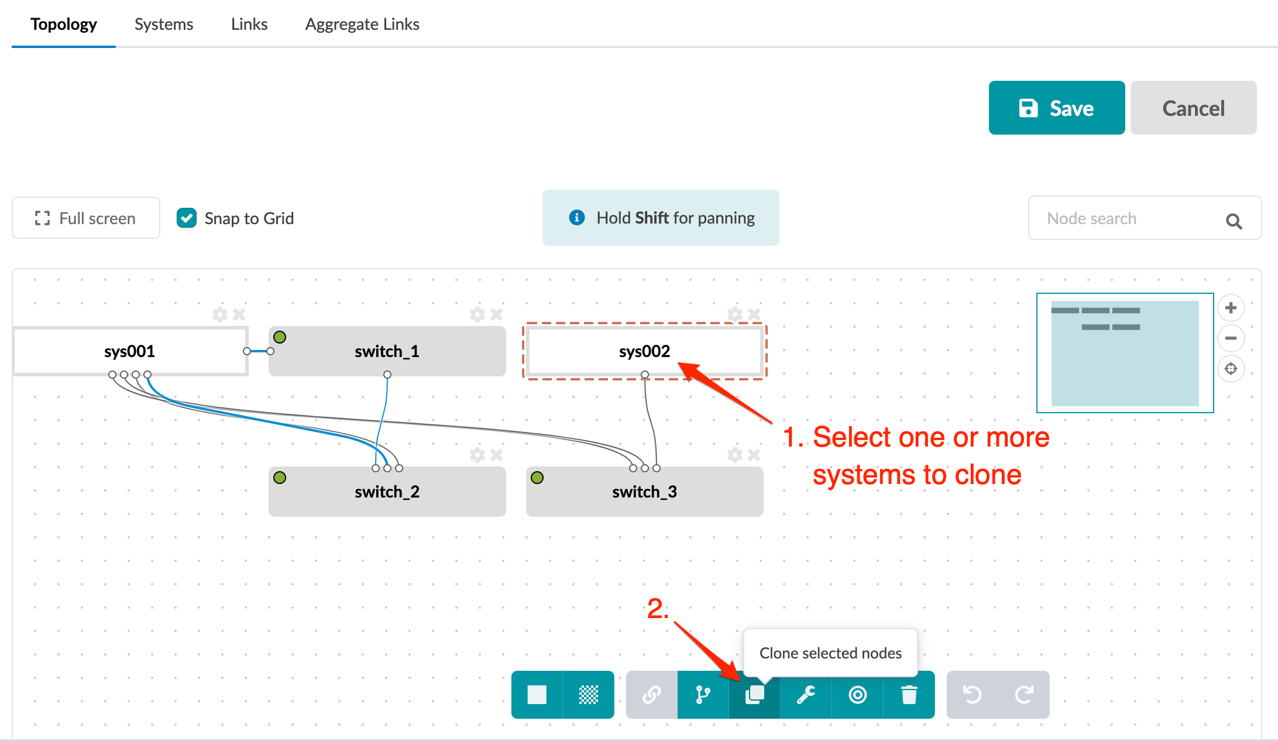This screenshot has height=741, width=1278.
Task: Zoom out with the minus button
Action: 1231,338
